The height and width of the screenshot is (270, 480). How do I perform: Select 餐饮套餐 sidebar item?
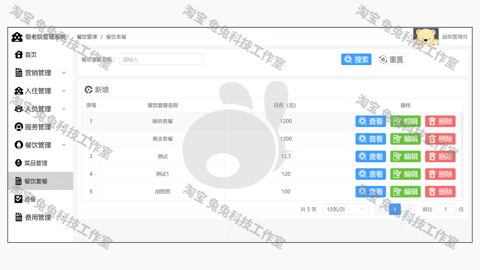(40, 181)
